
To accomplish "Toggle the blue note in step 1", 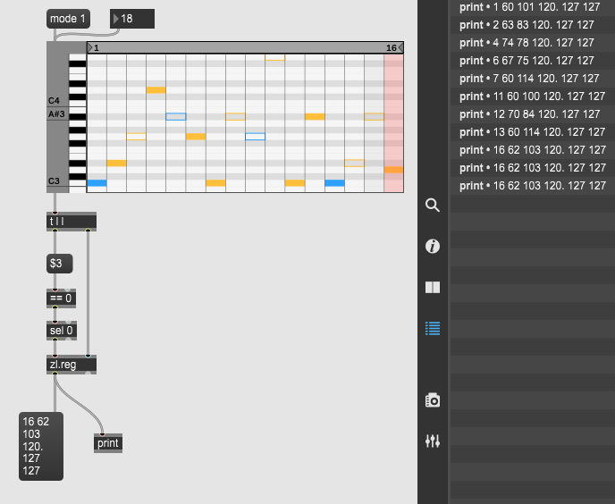I will tap(97, 183).
